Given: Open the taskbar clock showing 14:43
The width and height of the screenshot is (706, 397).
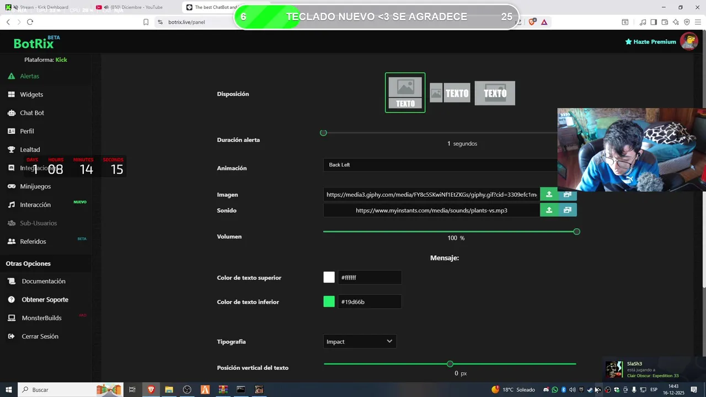Looking at the screenshot, I should click(x=673, y=390).
